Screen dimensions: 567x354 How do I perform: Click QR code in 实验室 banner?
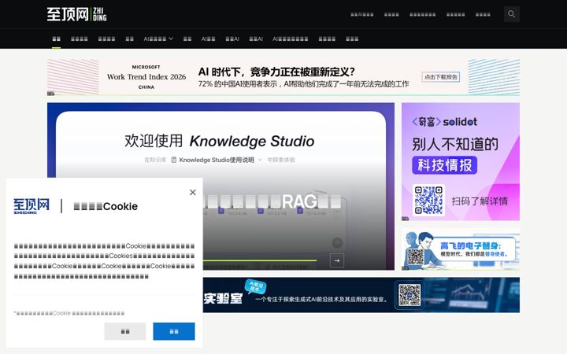pos(409,295)
